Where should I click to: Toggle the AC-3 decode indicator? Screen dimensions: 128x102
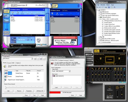tap(110, 94)
